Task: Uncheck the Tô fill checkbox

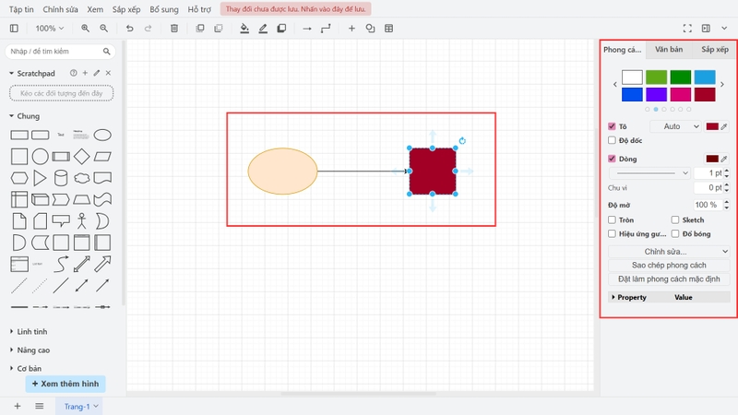Action: coord(612,126)
